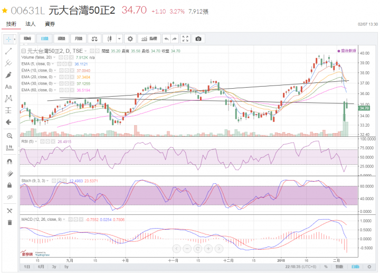Set the time range to 1日
This screenshot has width=380, height=273.
pos(27,267)
